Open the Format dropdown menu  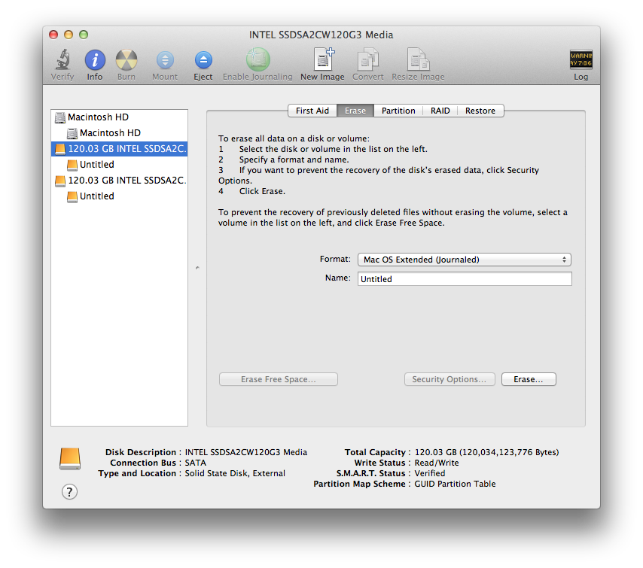[x=465, y=260]
